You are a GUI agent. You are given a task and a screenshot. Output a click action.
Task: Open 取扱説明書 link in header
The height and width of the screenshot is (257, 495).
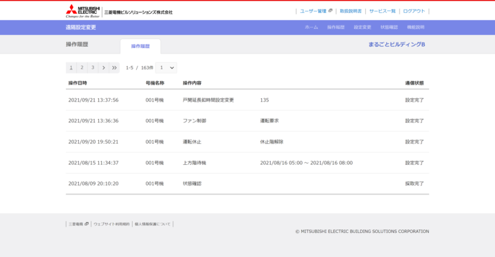[351, 11]
